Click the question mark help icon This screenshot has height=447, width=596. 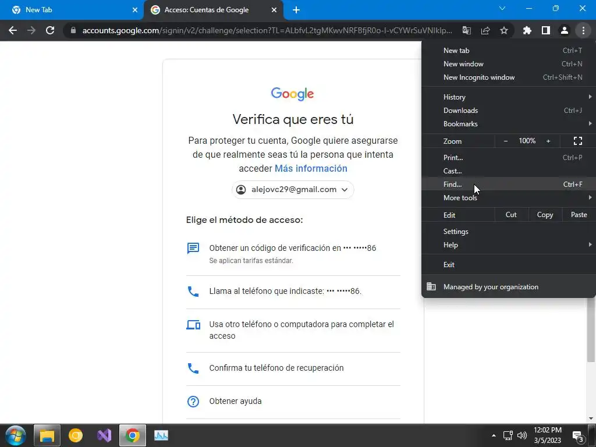tap(193, 402)
